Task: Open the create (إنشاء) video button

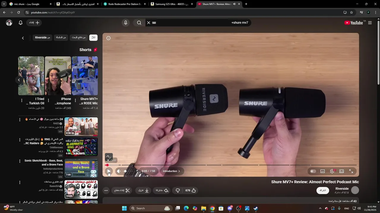Action: [x=34, y=22]
